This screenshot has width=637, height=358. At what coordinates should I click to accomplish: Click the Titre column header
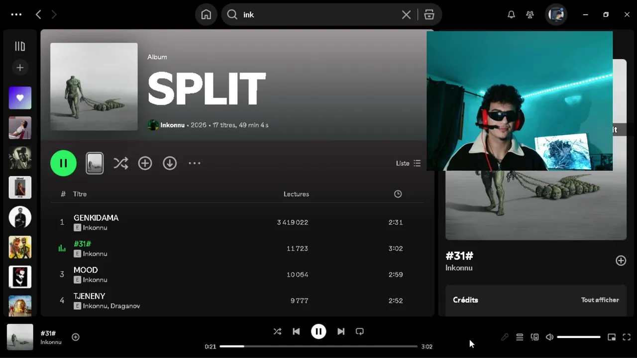click(x=80, y=194)
